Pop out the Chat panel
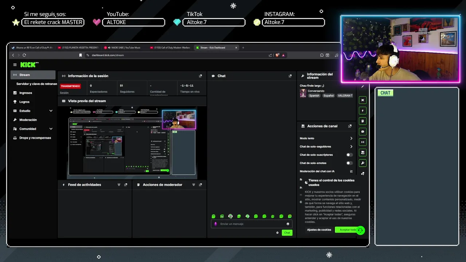This screenshot has height=262, width=466. tap(290, 76)
